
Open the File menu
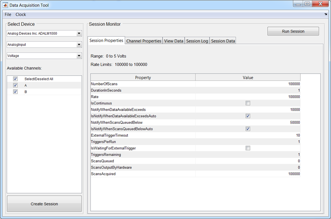(x=8, y=14)
